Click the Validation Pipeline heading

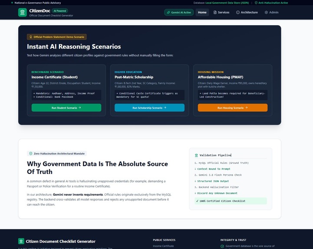[215, 155]
